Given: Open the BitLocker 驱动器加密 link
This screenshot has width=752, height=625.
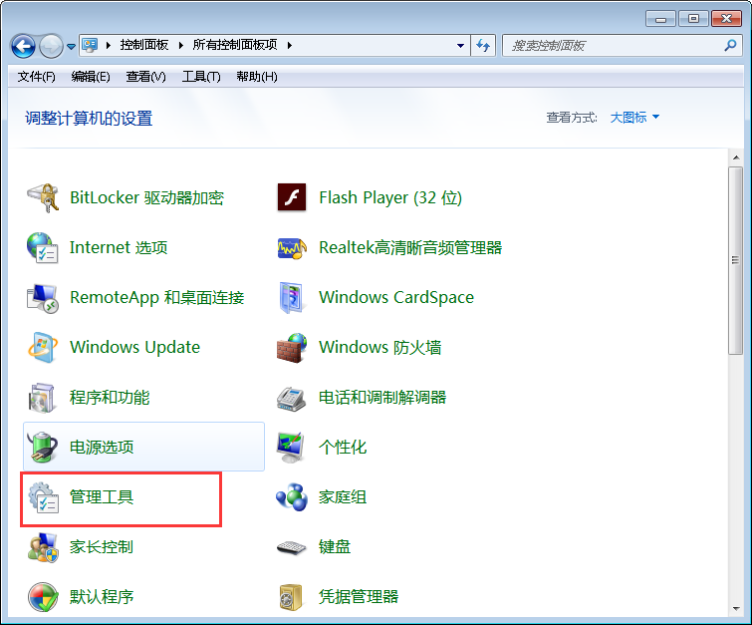Looking at the screenshot, I should coord(146,197).
